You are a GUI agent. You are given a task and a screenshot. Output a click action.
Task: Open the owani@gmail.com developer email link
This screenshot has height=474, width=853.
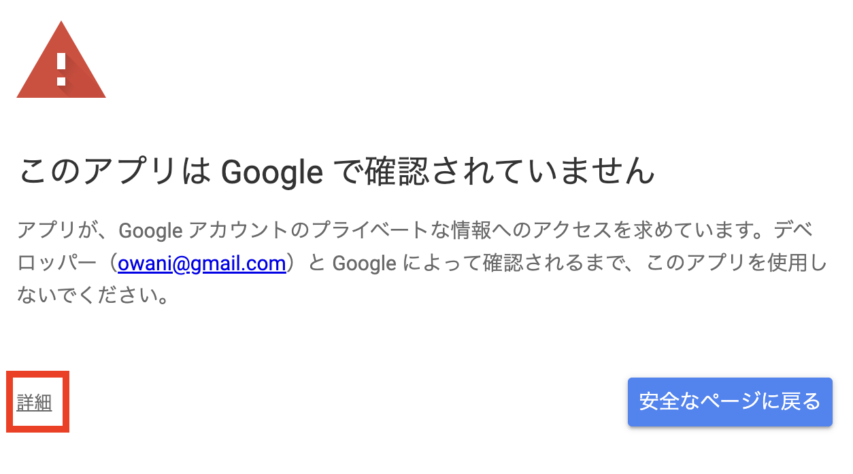(201, 263)
